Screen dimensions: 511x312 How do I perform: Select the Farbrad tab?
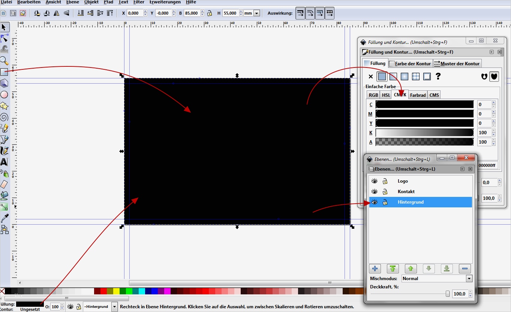[418, 95]
